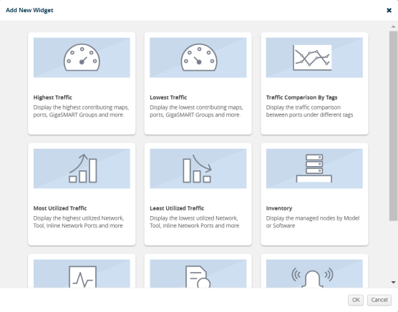Click the Inventory card description
398x312 pixels.
313,222
